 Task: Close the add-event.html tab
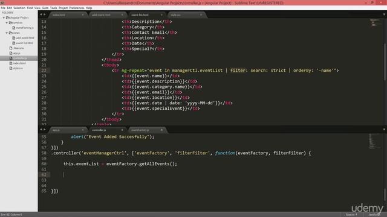pyautogui.click(x=122, y=15)
